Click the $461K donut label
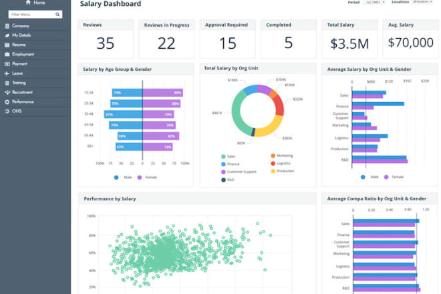 tap(217, 113)
